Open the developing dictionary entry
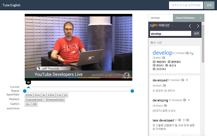Image resolution: width=217 pixels, height=136 pixels. [160, 100]
